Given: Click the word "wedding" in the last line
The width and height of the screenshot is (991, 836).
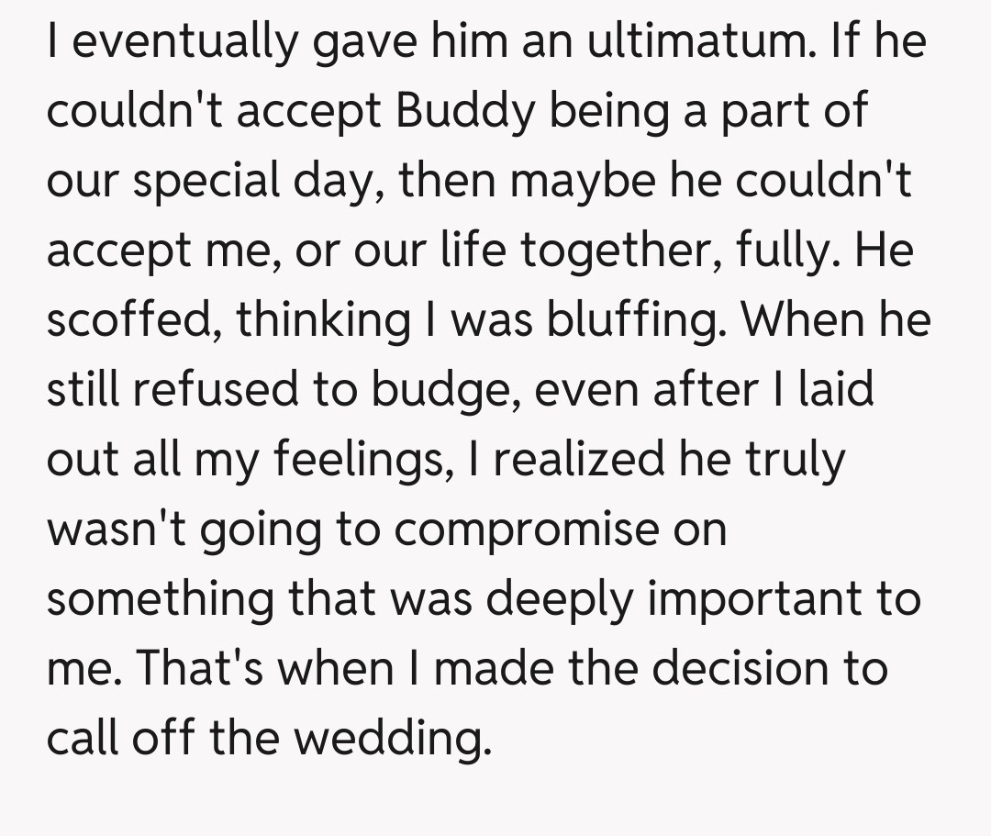Looking at the screenshot, I should 403,737.
